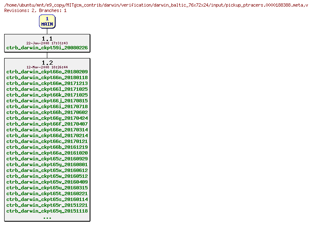The image size is (312, 225).
Task: Click tag ctrb_darwin_ckpt65v_20160409
Action: 47,182
